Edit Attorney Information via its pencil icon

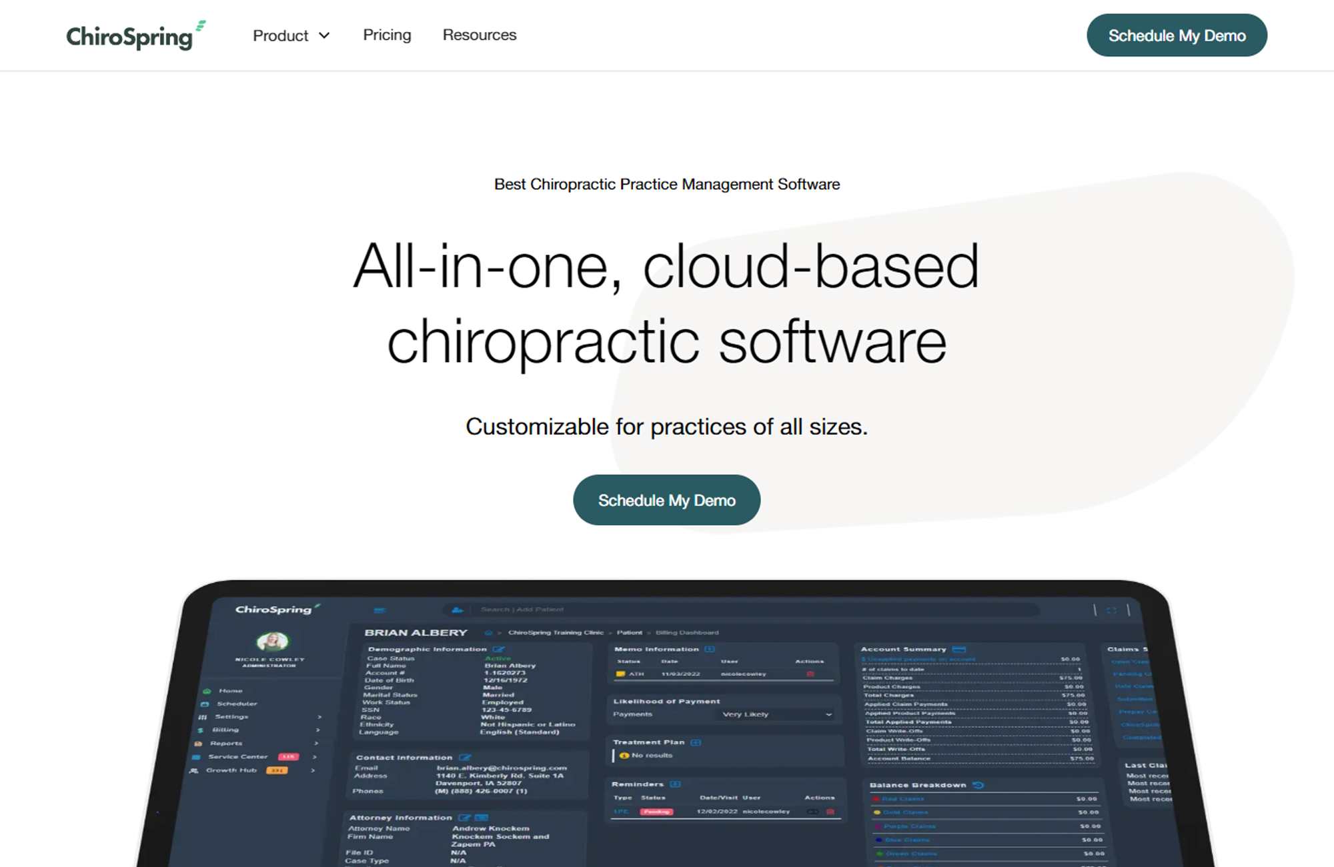464,818
